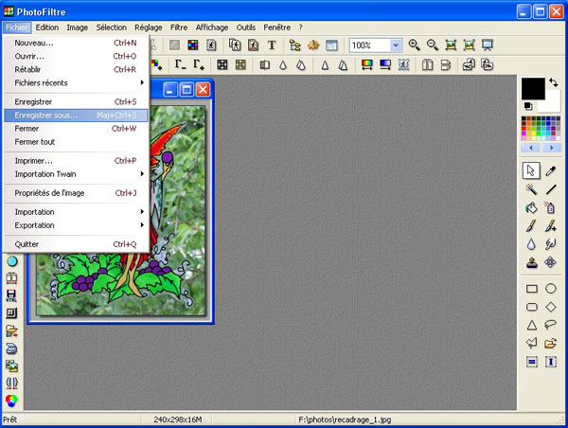Select Quitter from the menu
Screen dimensions: 568x428
click(76, 244)
